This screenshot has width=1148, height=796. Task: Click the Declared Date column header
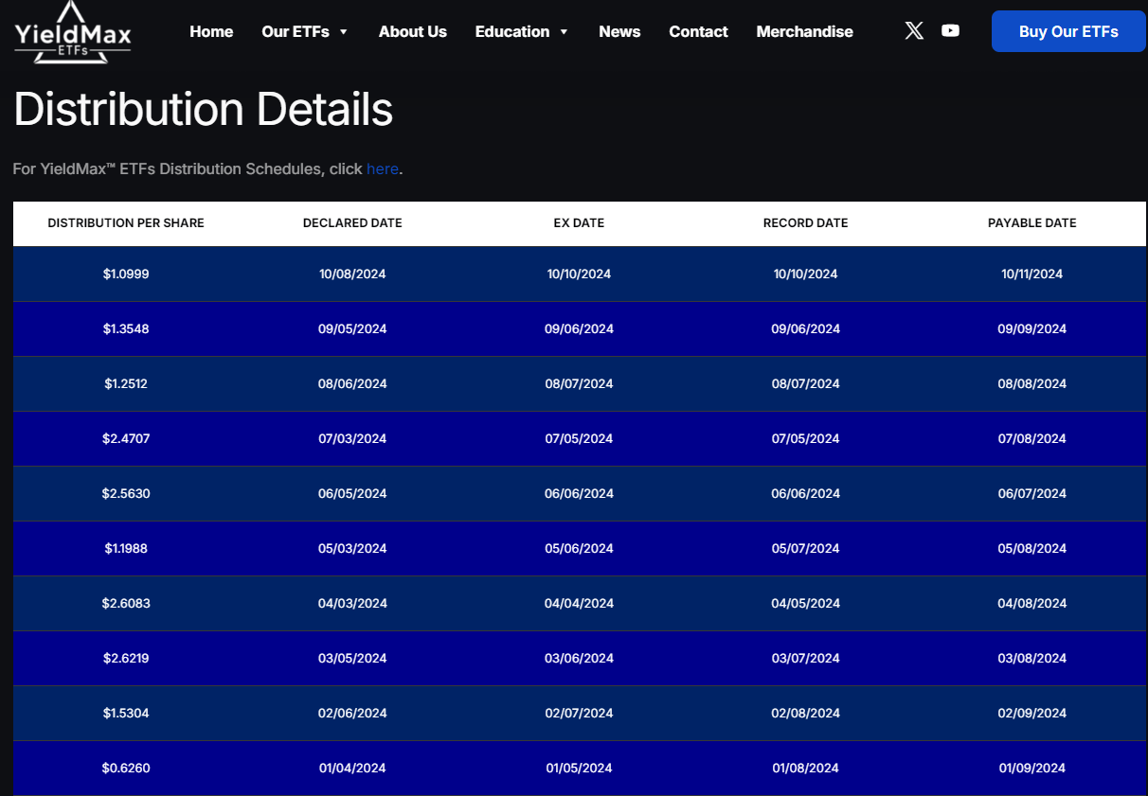pos(352,223)
